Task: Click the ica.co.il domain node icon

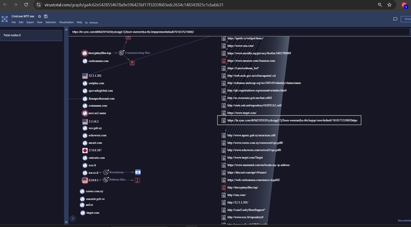Action: pyautogui.click(x=85, y=173)
